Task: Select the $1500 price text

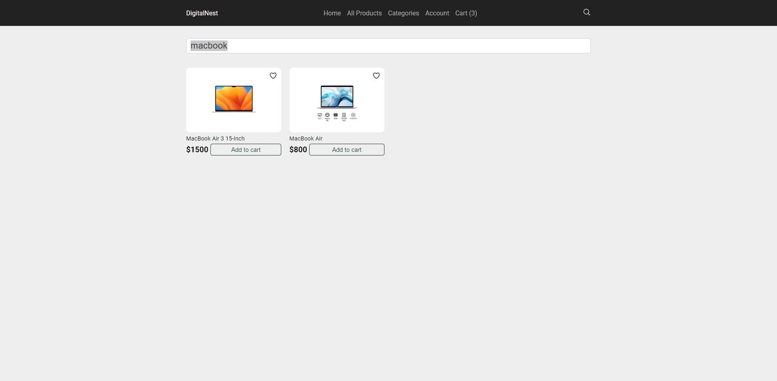Action: tap(197, 149)
